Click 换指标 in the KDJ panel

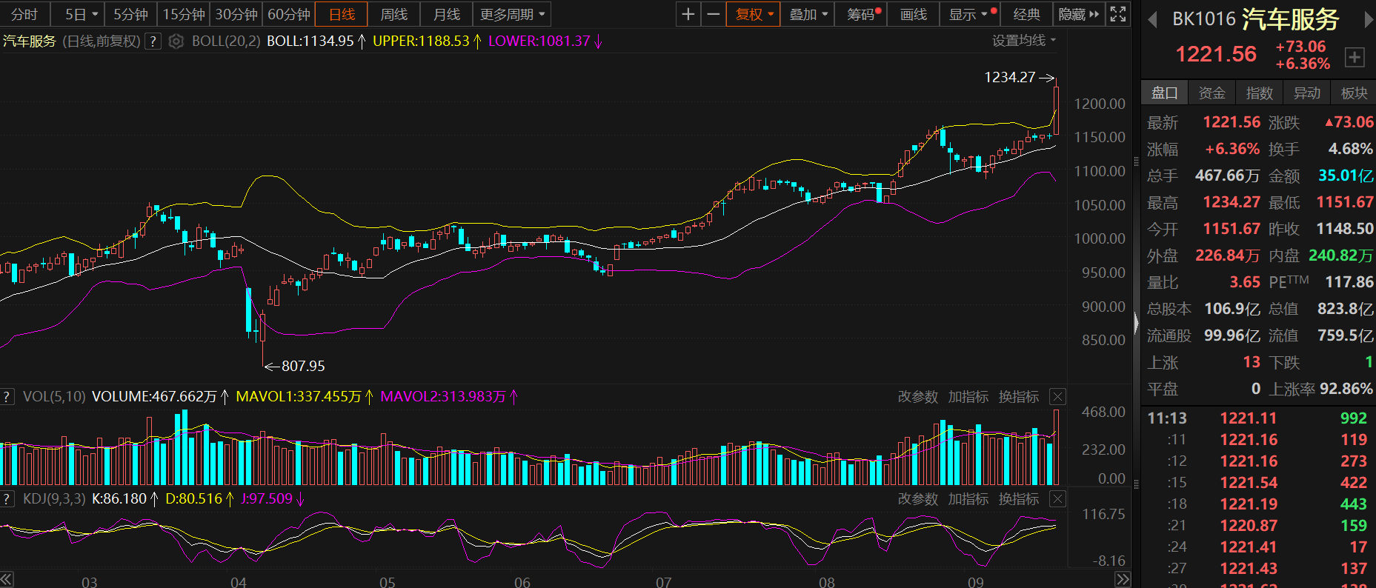[1018, 499]
